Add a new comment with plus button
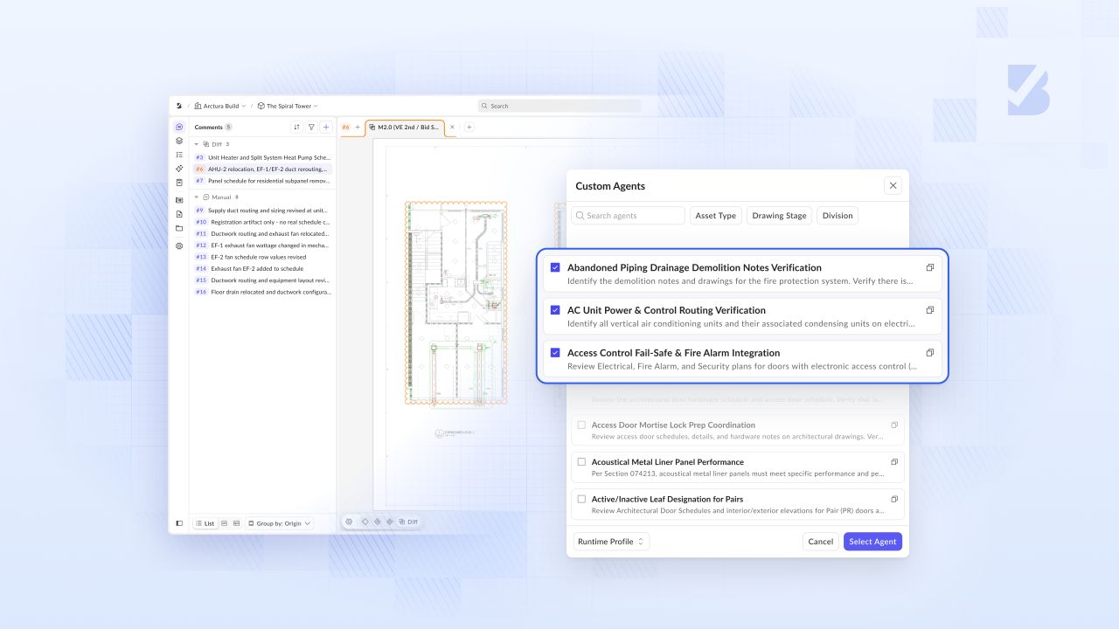 click(326, 127)
